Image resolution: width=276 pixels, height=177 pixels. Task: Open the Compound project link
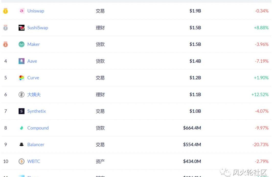tap(38, 128)
